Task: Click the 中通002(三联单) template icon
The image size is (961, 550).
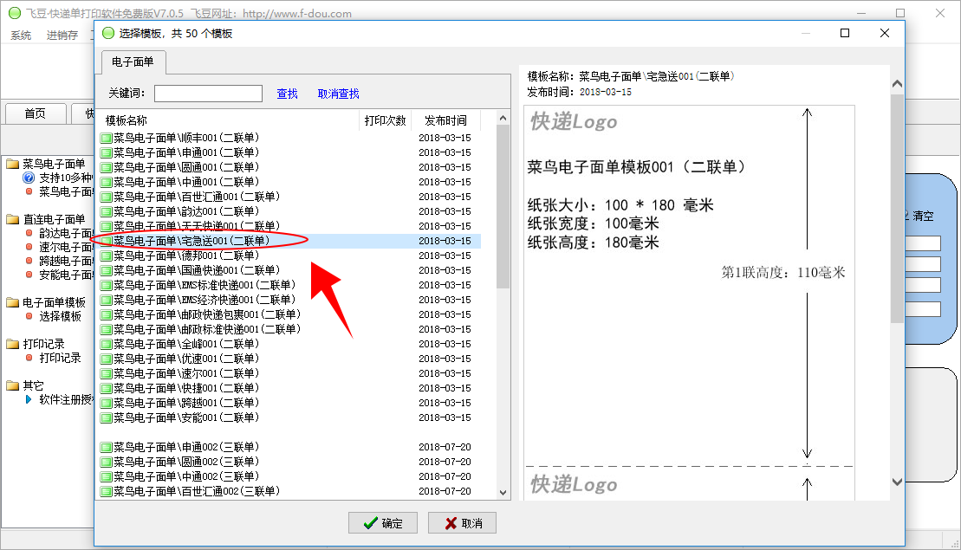Action: 106,476
